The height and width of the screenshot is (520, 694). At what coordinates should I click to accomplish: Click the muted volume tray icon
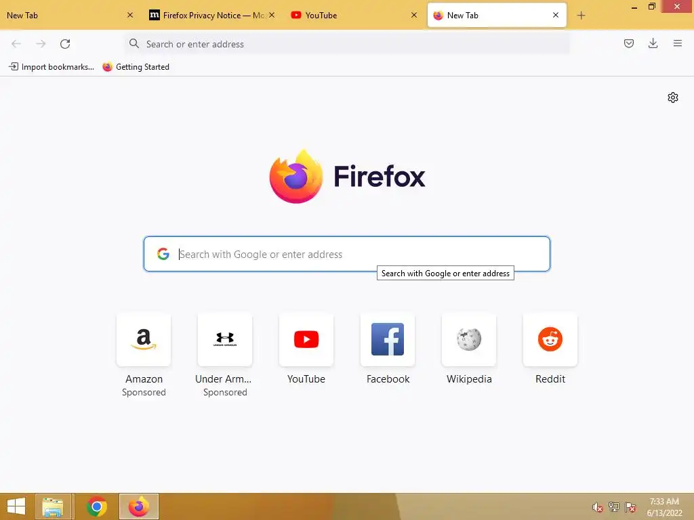(598, 507)
